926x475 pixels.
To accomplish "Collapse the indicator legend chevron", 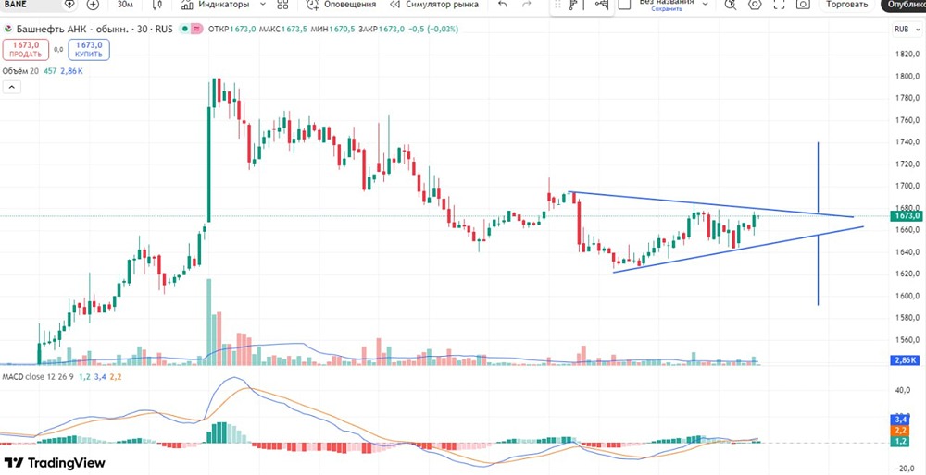I will pyautogui.click(x=12, y=87).
